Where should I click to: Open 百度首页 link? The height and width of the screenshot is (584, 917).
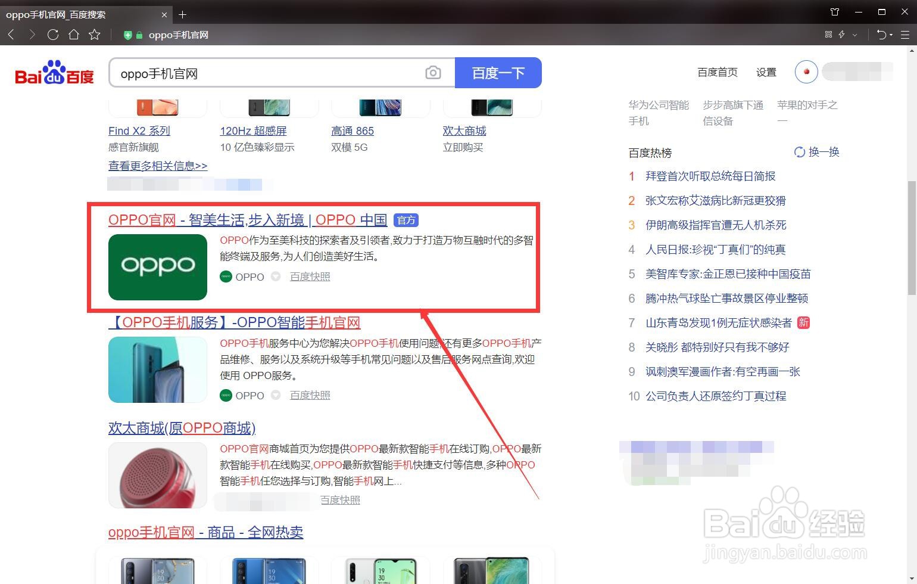pos(718,72)
